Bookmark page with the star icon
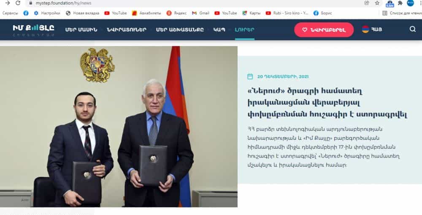Viewport: 422px width, 215px height. 377,3
